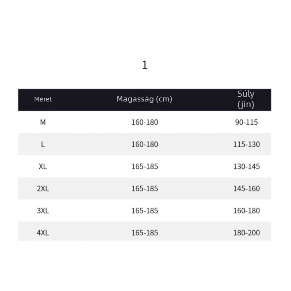Click the 130-145 weight value
This screenshot has height=291, width=291.
(x=247, y=167)
